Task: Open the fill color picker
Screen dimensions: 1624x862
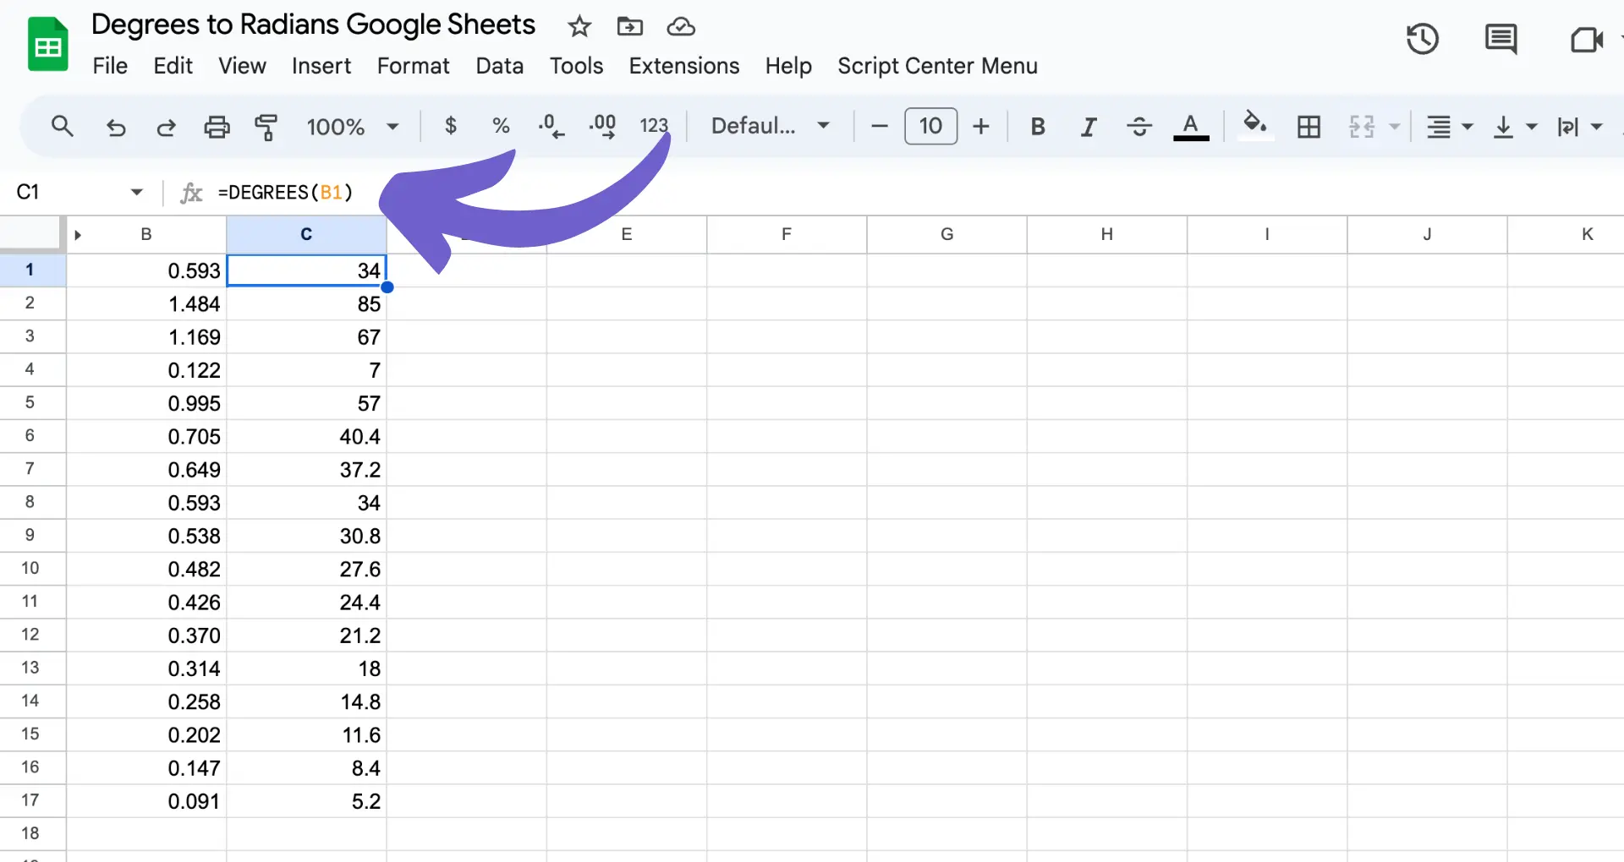Action: click(x=1255, y=126)
